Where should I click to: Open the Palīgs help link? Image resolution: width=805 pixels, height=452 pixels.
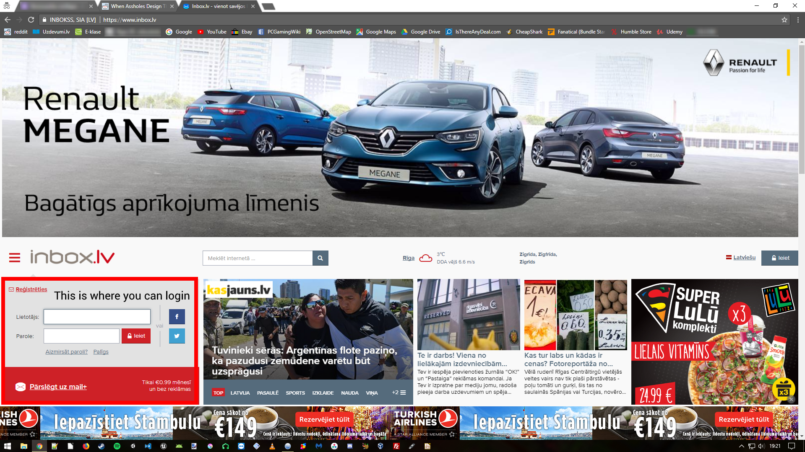101,352
